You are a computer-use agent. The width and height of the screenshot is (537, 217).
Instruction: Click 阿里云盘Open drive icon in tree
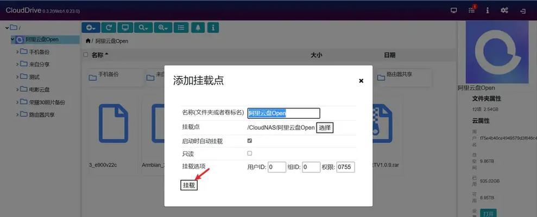(x=20, y=40)
